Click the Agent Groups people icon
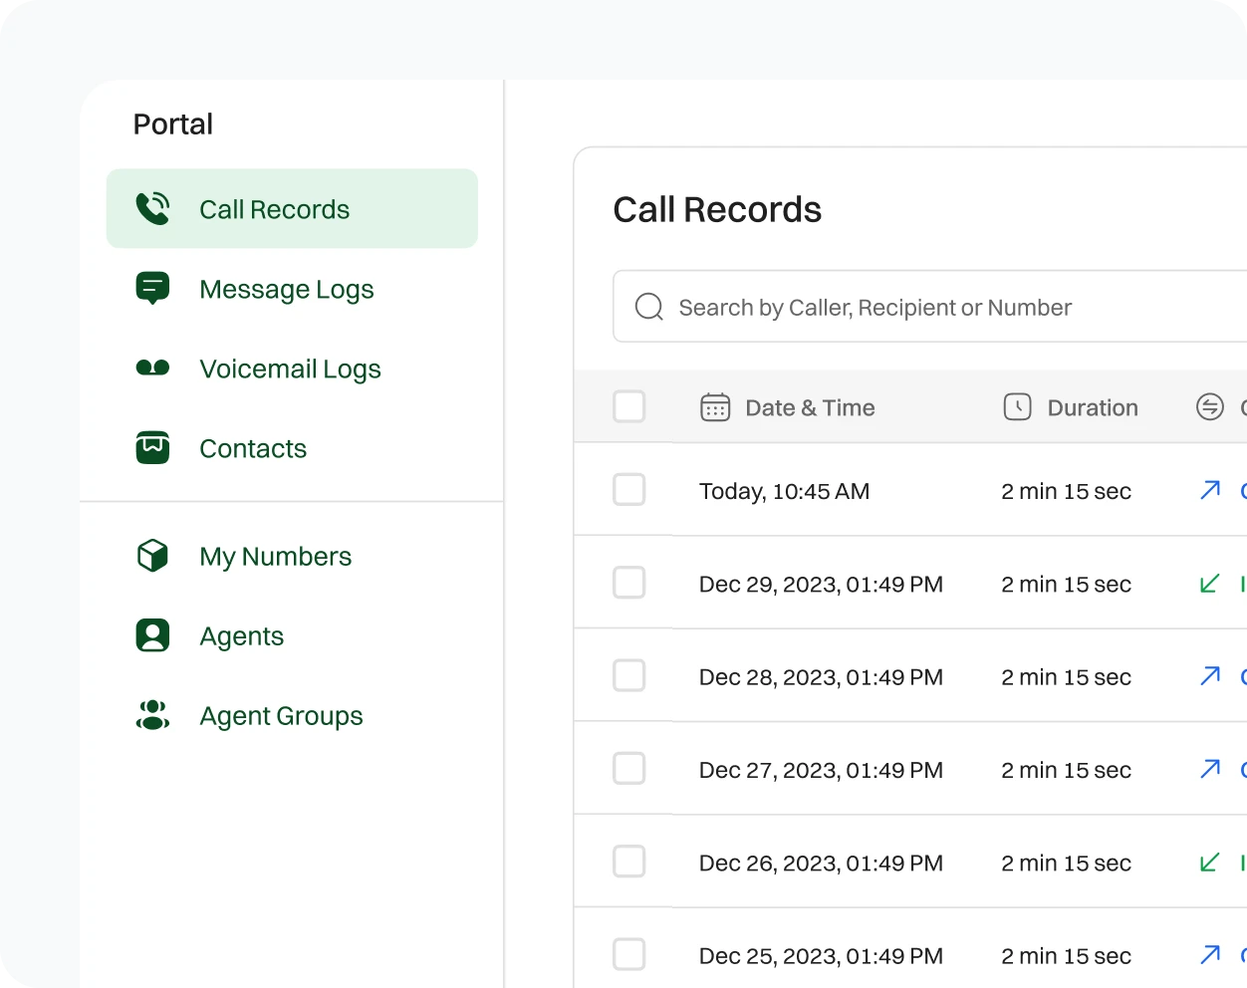 tap(151, 715)
